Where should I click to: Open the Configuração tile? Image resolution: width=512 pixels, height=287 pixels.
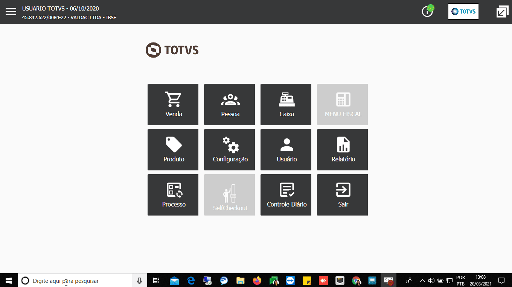pyautogui.click(x=229, y=150)
